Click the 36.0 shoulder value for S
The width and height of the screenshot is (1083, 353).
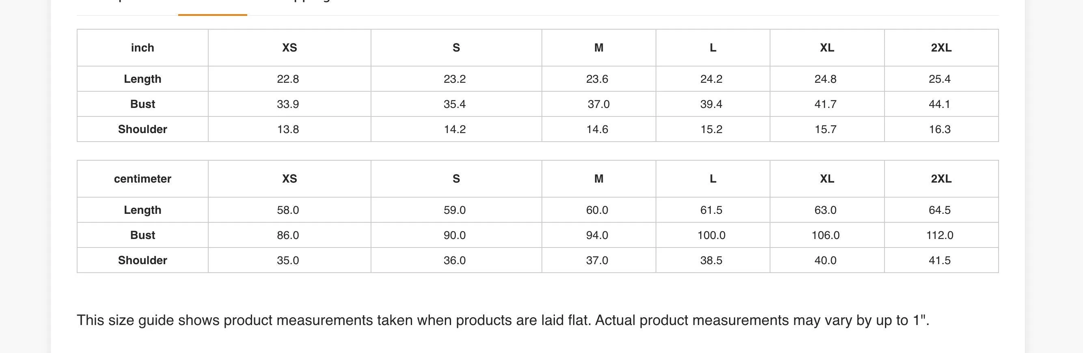pos(455,260)
